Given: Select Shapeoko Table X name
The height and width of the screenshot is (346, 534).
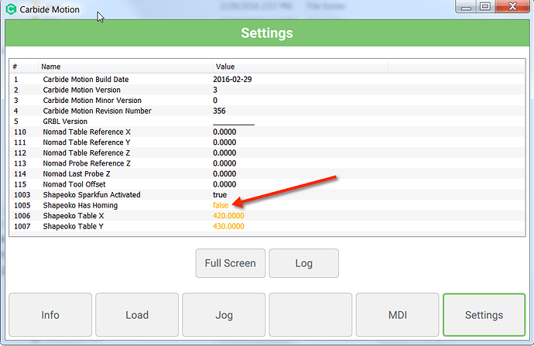Looking at the screenshot, I should pos(74,216).
